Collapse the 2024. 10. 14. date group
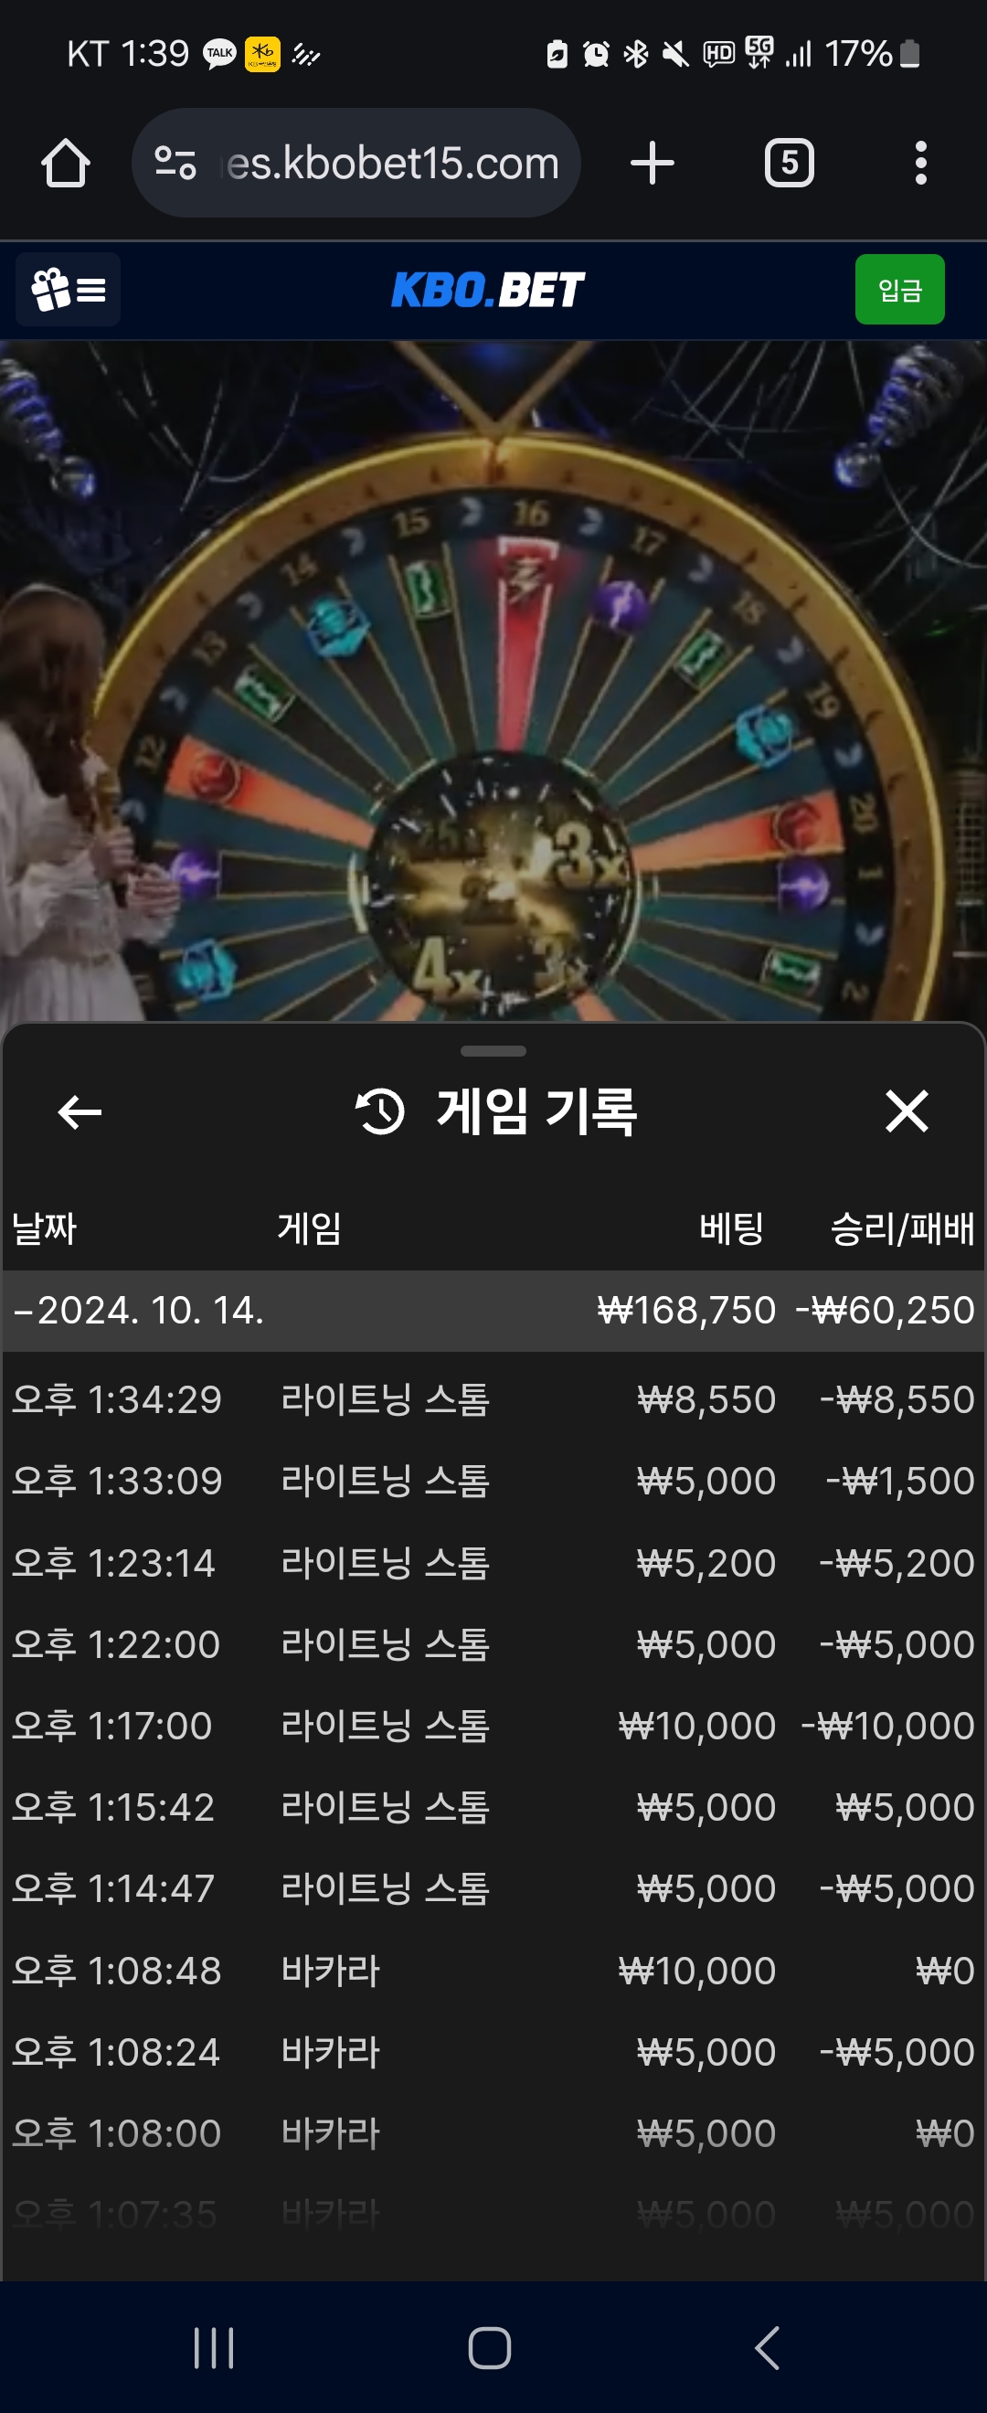The width and height of the screenshot is (987, 2413). (493, 1310)
